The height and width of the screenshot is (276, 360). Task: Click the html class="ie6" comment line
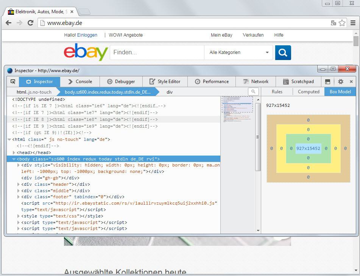click(x=89, y=106)
